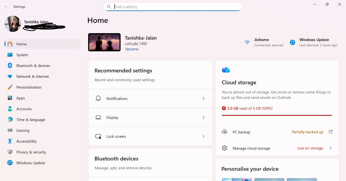Click the Manage cloud storage label
This screenshot has height=181, width=346.
click(x=251, y=148)
